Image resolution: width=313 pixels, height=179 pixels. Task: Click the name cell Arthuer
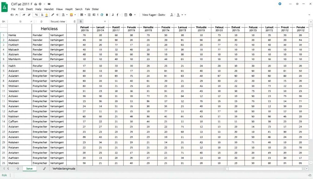pos(20,111)
